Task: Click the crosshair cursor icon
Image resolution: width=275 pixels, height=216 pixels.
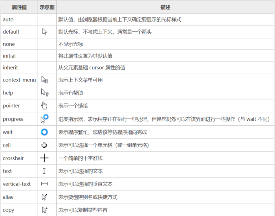Action: point(44,158)
